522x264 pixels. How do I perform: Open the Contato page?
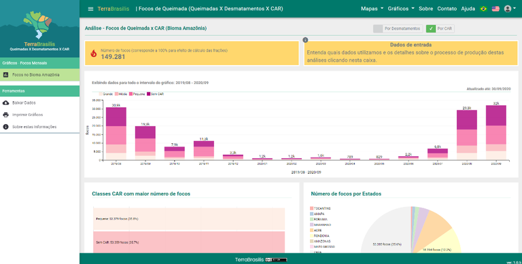tap(447, 9)
